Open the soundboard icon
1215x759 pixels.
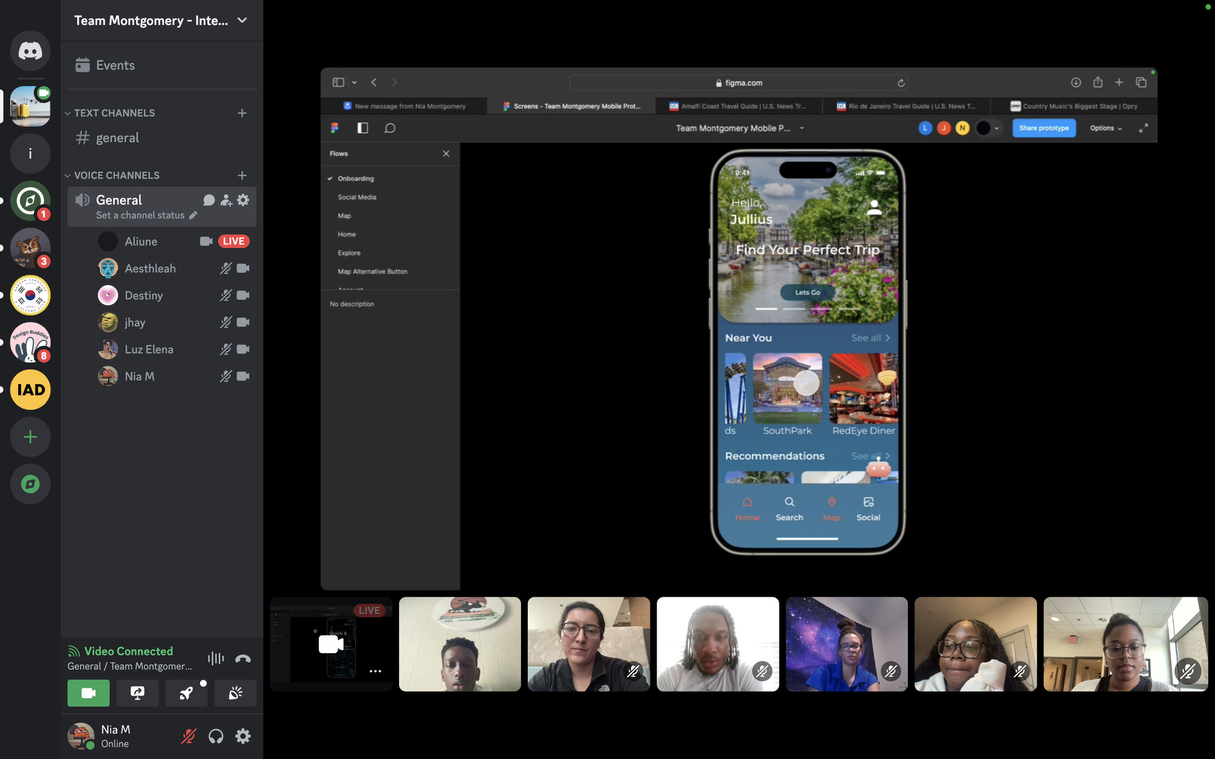(235, 693)
